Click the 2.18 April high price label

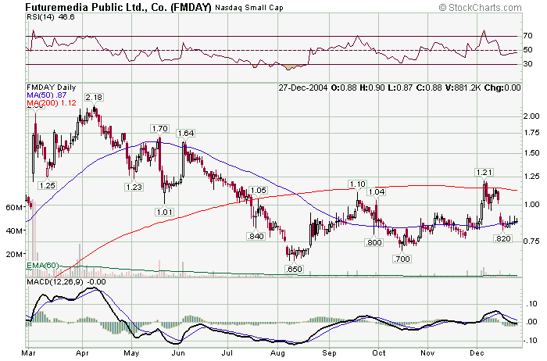(94, 98)
